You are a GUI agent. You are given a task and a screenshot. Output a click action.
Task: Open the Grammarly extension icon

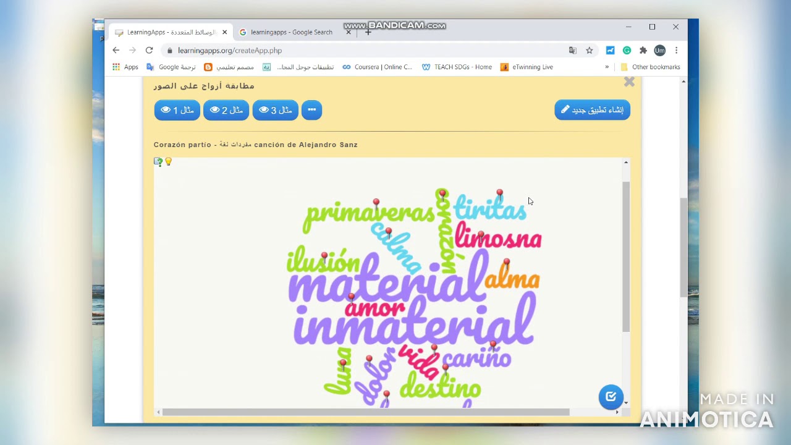(x=627, y=50)
